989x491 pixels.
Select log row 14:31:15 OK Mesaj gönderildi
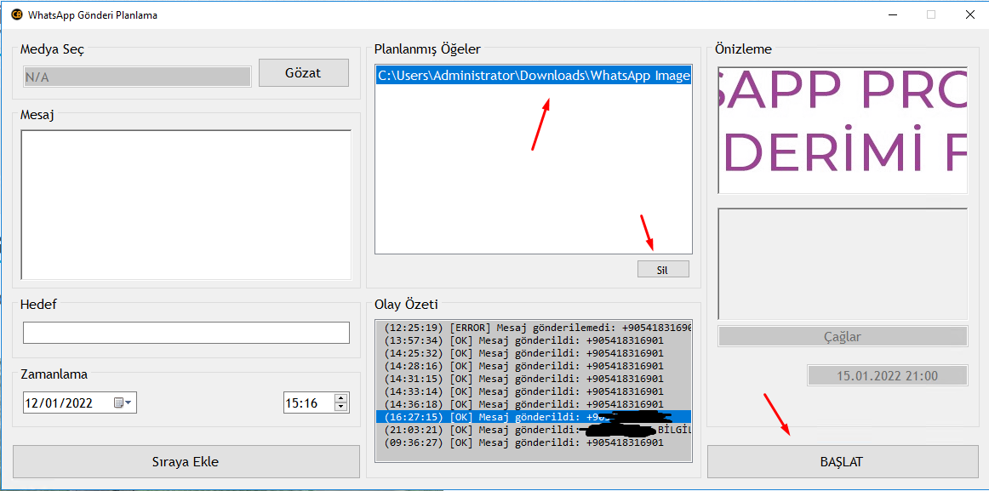point(534,379)
